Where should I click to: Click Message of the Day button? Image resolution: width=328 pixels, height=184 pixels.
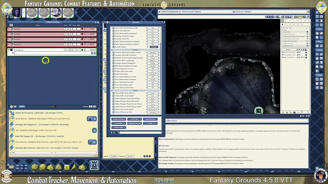(x=134, y=123)
